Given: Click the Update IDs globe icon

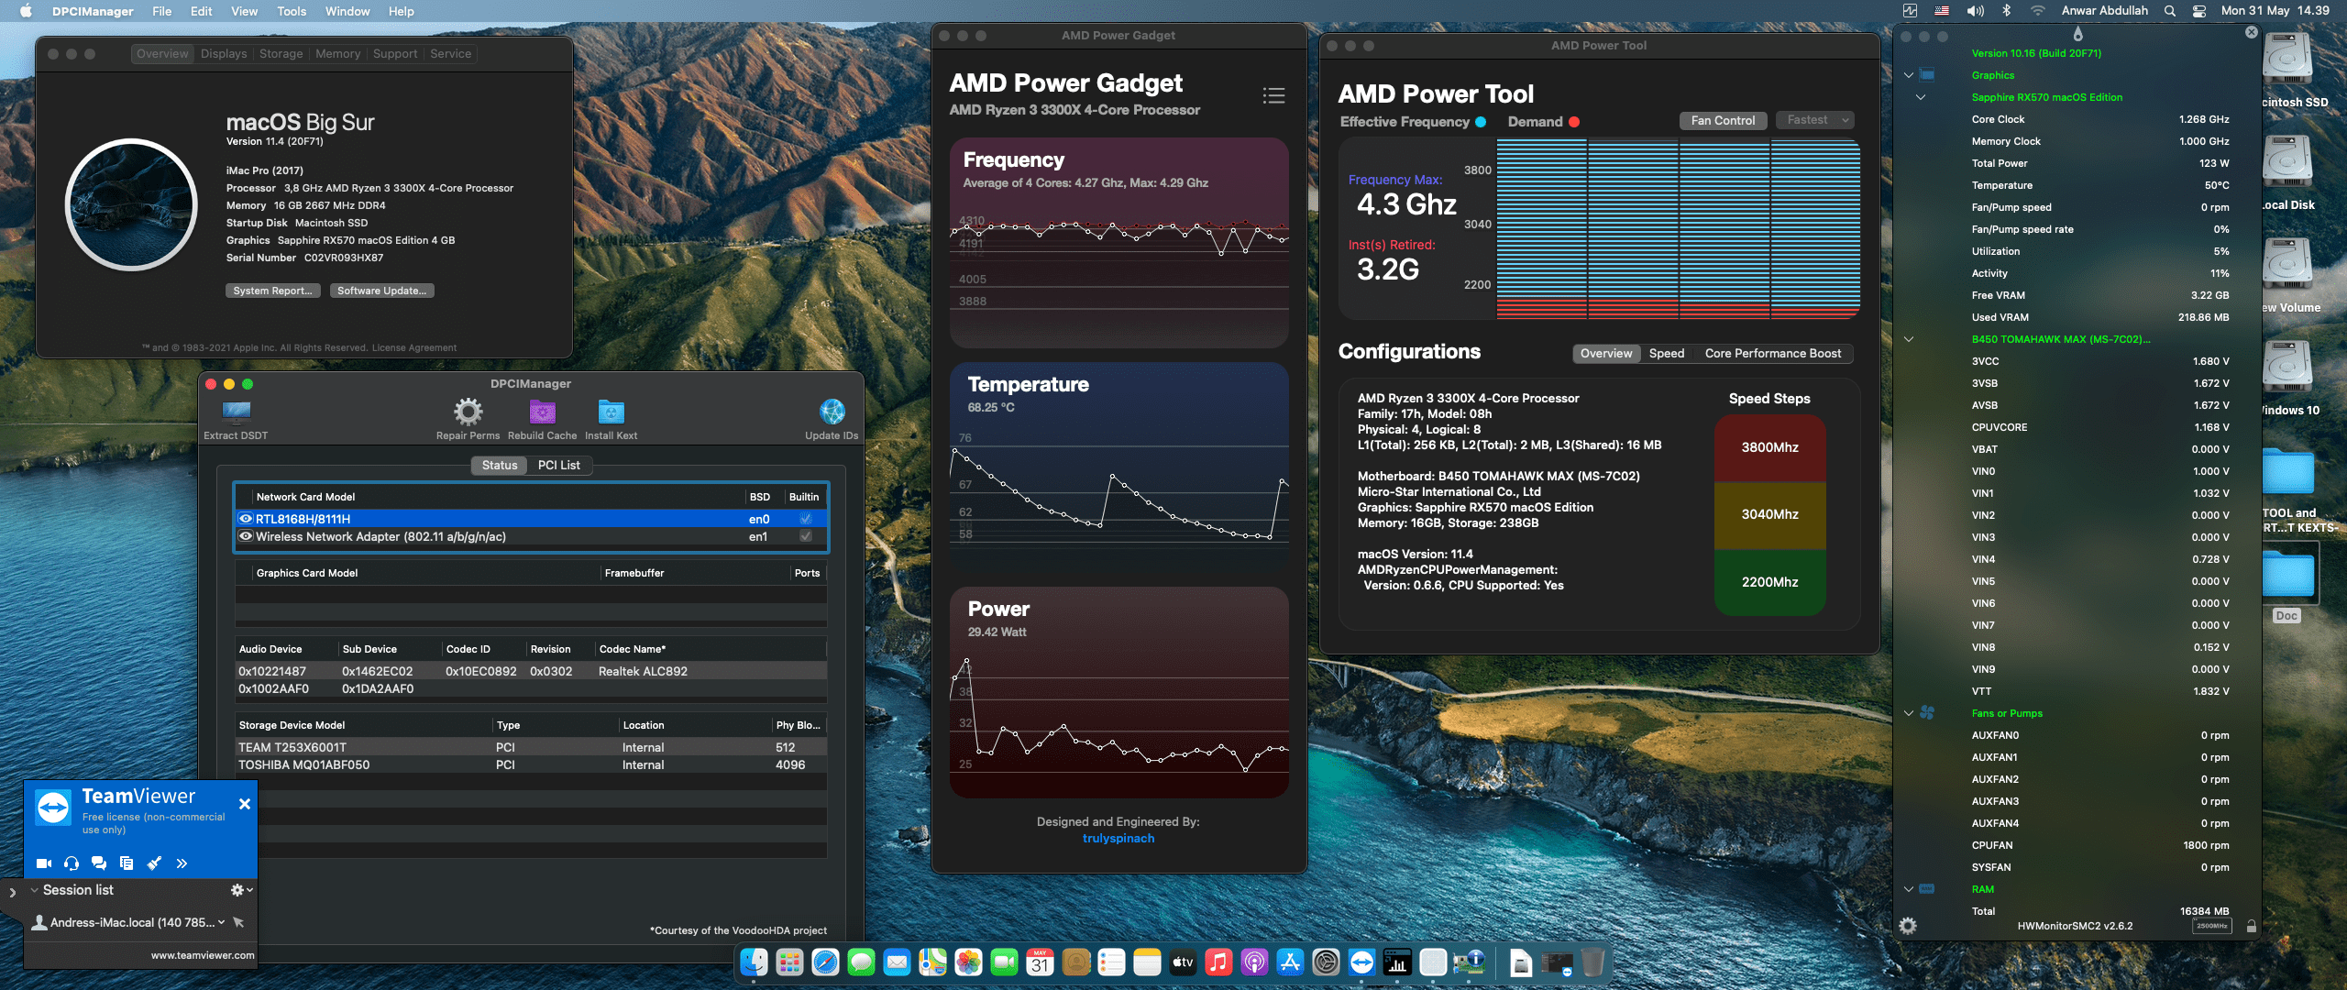Looking at the screenshot, I should click(x=832, y=412).
